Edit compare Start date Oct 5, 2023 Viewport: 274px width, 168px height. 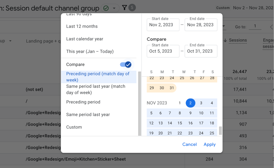[163, 51]
